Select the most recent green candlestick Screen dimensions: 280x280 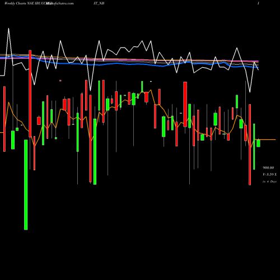point(258,143)
